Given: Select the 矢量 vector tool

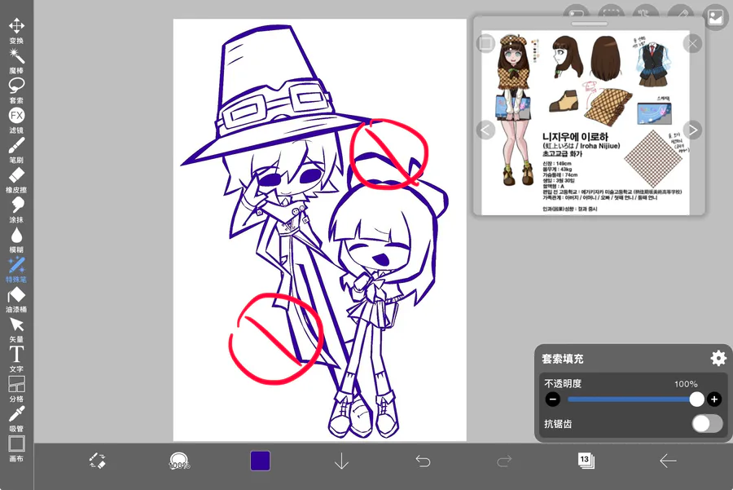Looking at the screenshot, I should (16, 329).
